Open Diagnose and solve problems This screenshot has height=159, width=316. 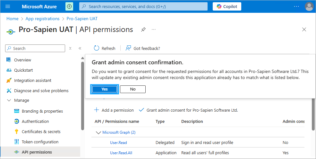[x=41, y=91]
